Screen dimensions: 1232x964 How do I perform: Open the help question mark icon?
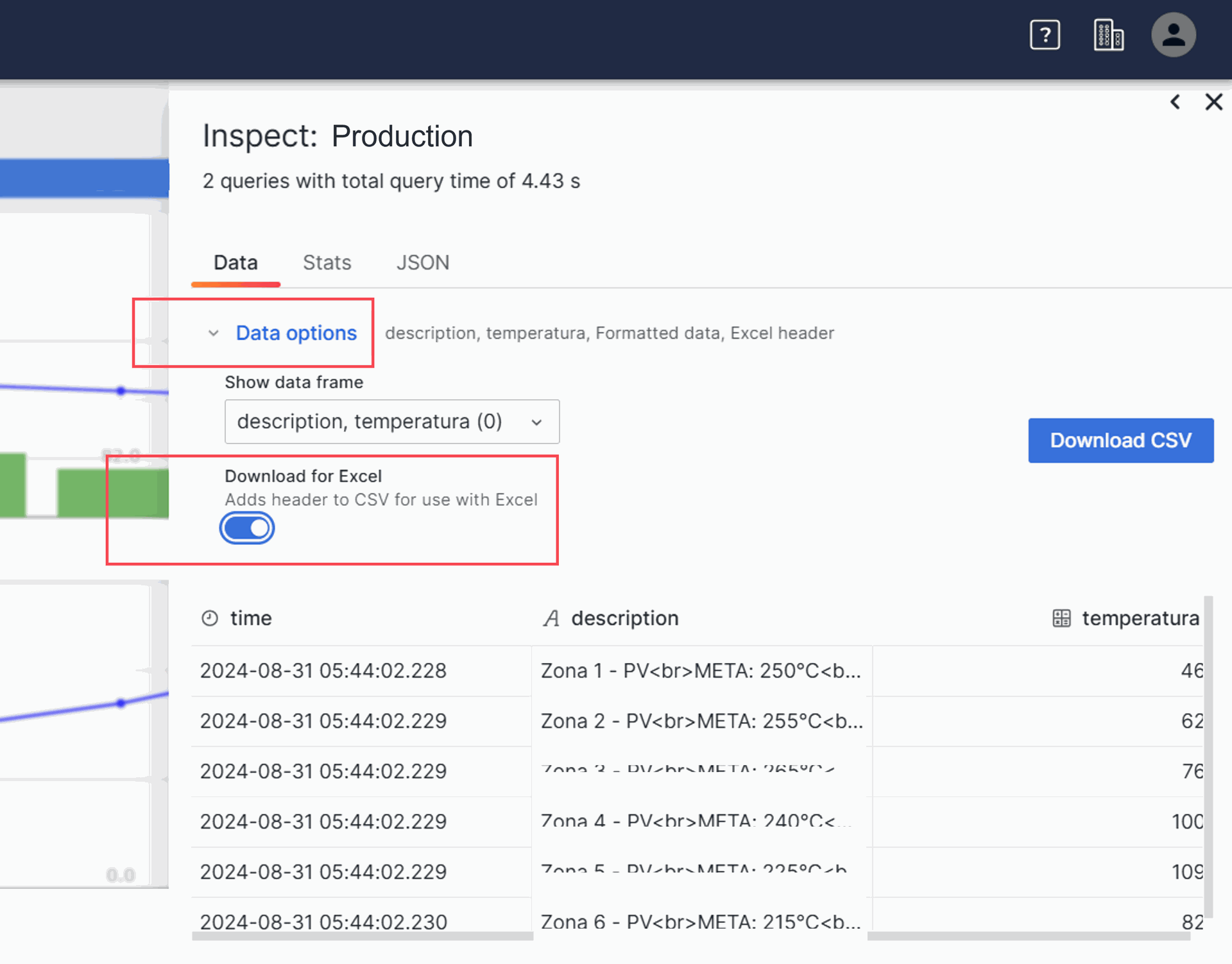pos(1045,35)
